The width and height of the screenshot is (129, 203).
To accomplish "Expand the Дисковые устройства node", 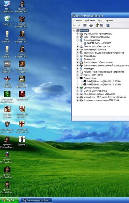I will point(77,50).
